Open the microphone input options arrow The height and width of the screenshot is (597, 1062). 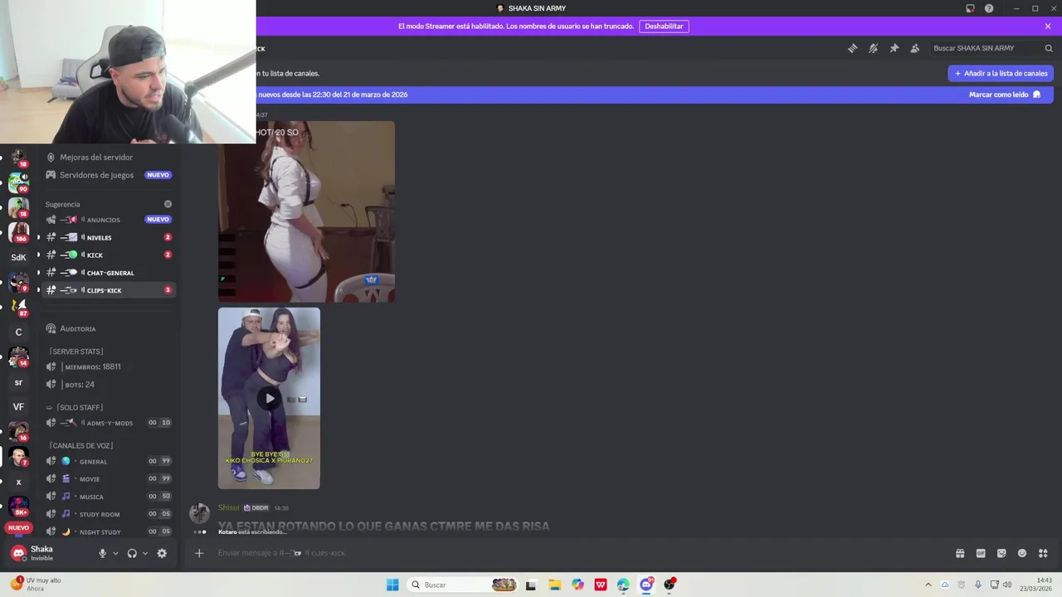click(x=115, y=553)
